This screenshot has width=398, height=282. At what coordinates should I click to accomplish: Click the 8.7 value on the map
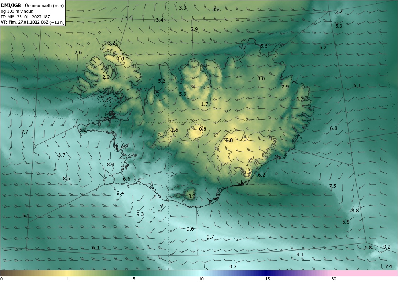[62, 155]
